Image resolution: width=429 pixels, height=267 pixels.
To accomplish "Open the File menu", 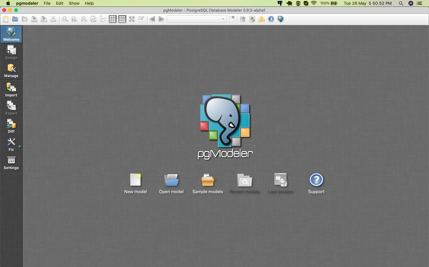I will (x=47, y=3).
